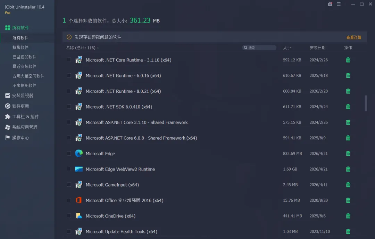Select Microsoft Update Health Tools (x64) row text
The width and height of the screenshot is (375, 239).
click(122, 232)
